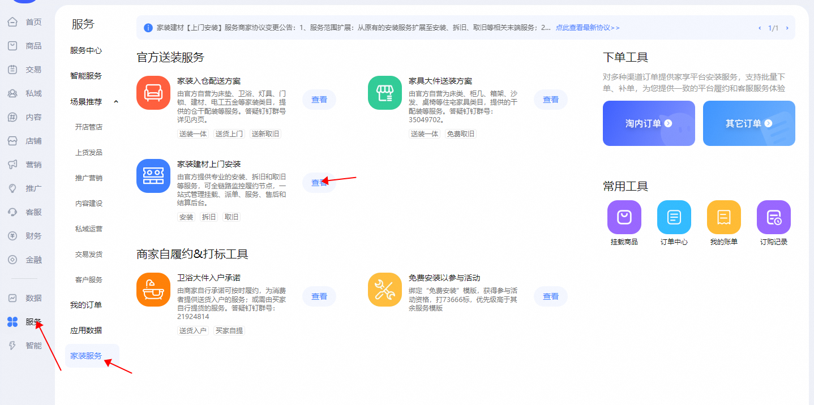This screenshot has width=814, height=405.
Task: Click the 安装 tag under 家装建材上门安装
Action: point(186,217)
